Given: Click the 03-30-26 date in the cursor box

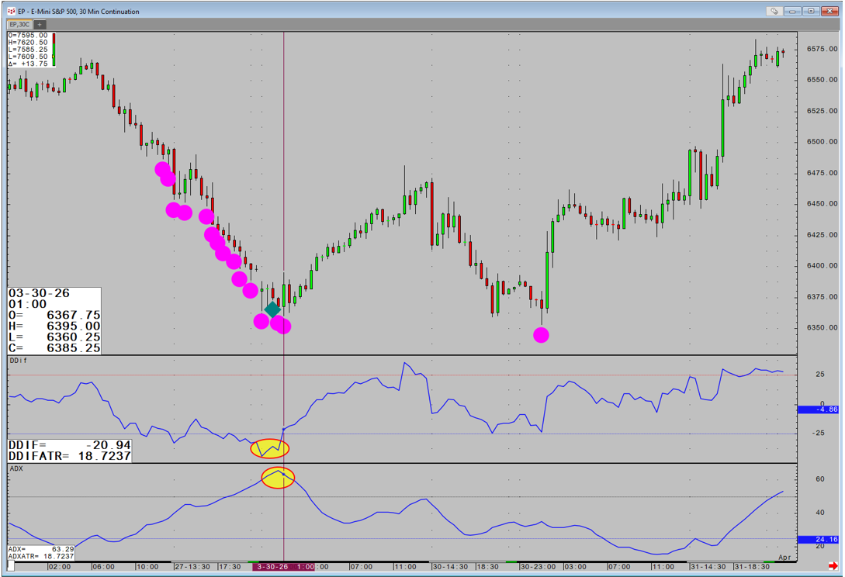Looking at the screenshot, I should tap(40, 293).
